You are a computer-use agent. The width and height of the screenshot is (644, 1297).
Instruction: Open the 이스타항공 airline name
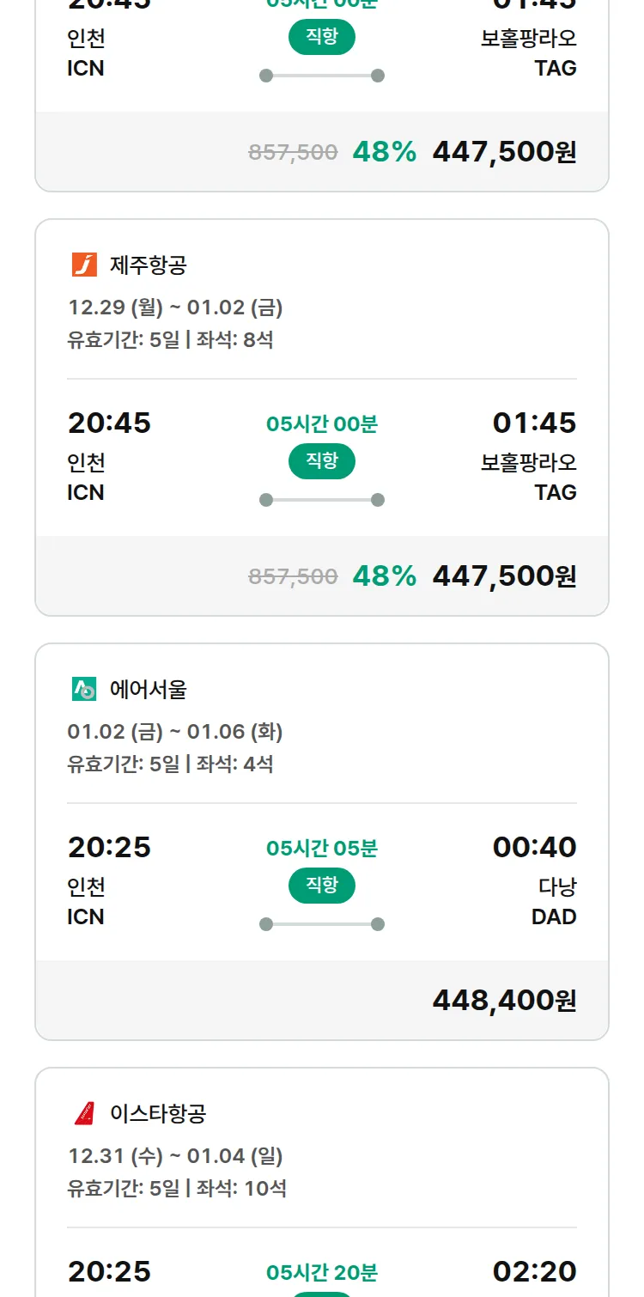pos(158,1114)
